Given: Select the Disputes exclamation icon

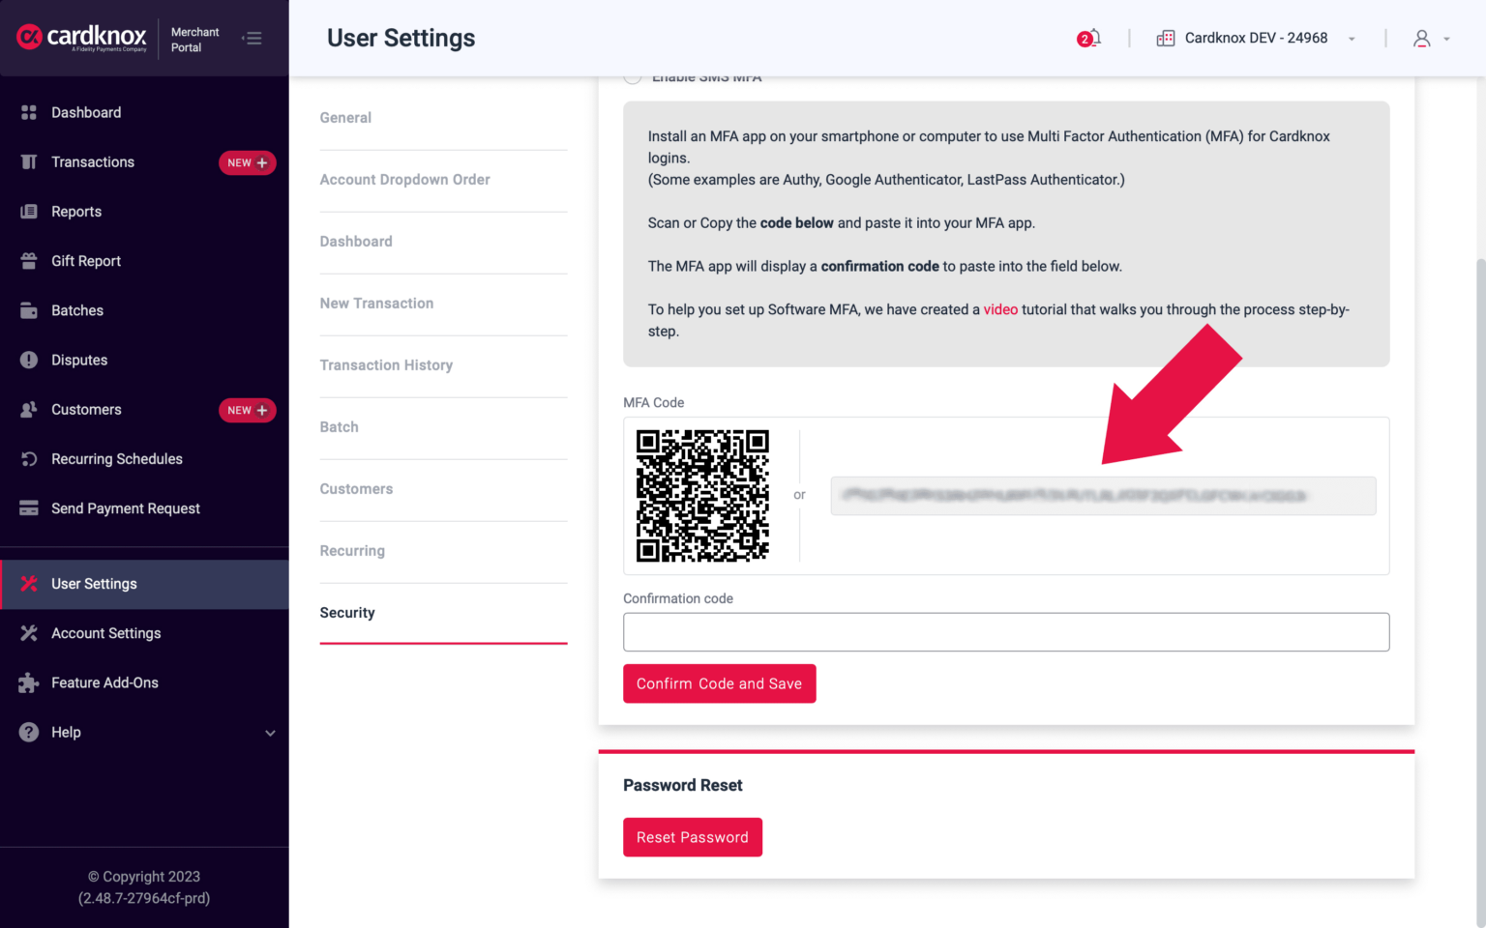Looking at the screenshot, I should point(28,360).
